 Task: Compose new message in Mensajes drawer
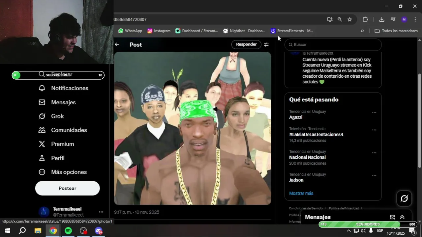coord(392,217)
